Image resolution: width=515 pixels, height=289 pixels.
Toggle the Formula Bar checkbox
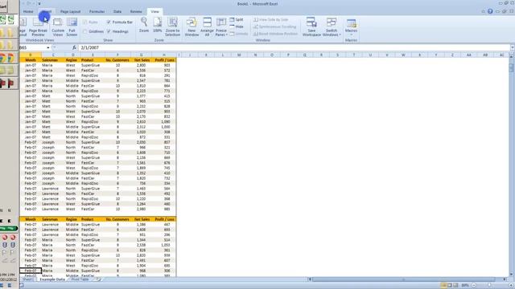click(x=109, y=22)
